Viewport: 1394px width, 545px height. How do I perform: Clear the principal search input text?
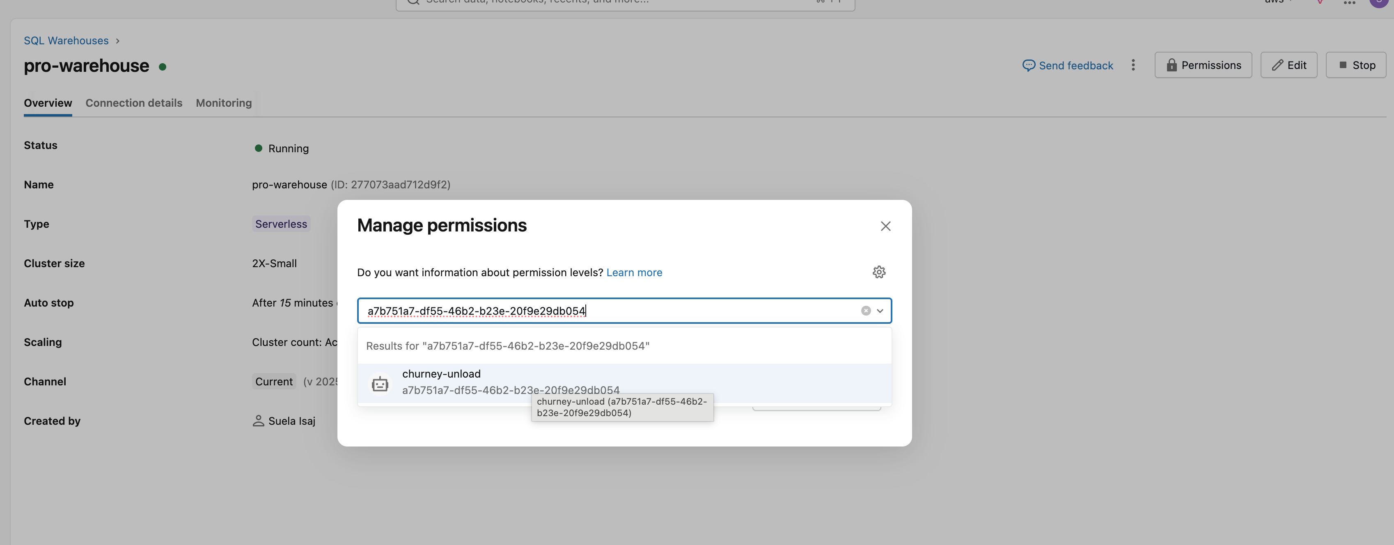coord(866,311)
